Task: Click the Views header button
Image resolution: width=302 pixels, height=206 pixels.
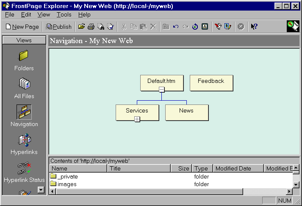Action: (x=24, y=40)
